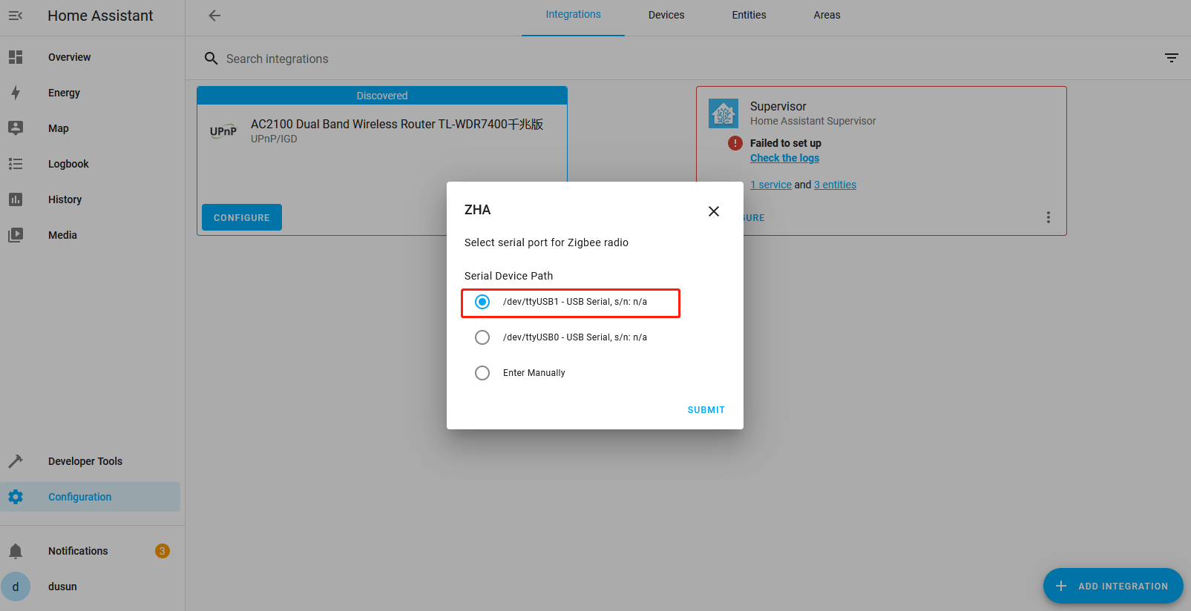Open the Media play icon
Screen dimensions: 1191x611
[x=16, y=235]
